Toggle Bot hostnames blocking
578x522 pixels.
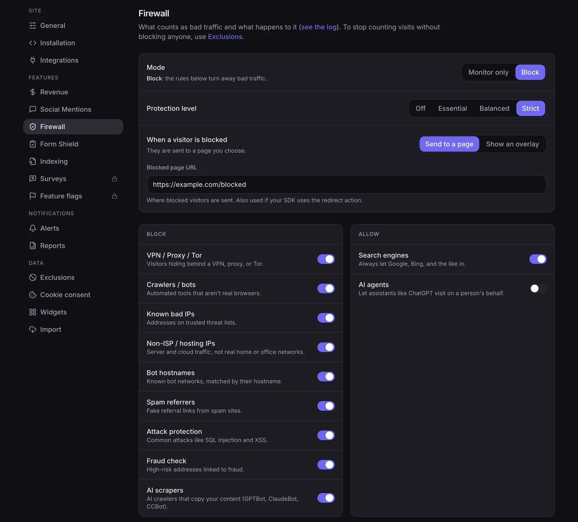tap(326, 377)
